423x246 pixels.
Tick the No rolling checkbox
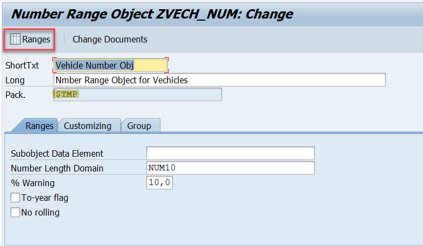(15, 212)
